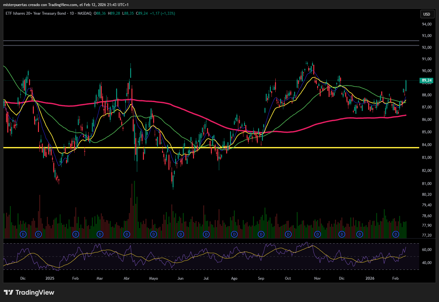Click the 88,00 price axis label
The image size is (439, 302).
427,95
